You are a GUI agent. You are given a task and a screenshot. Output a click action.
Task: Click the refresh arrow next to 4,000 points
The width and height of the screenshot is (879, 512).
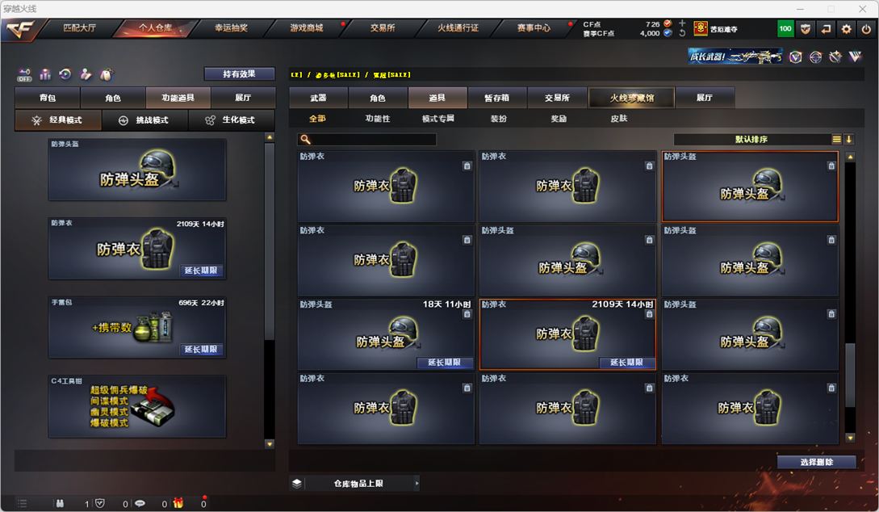click(x=682, y=33)
